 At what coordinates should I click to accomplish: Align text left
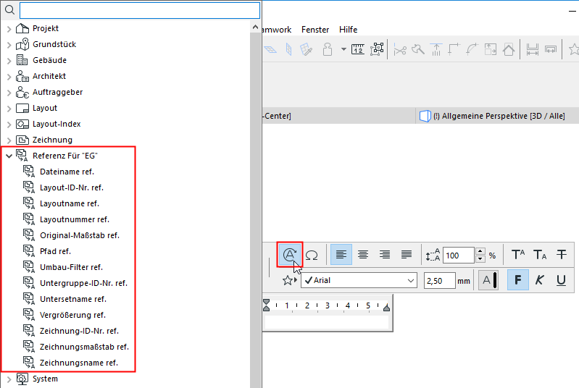(341, 255)
